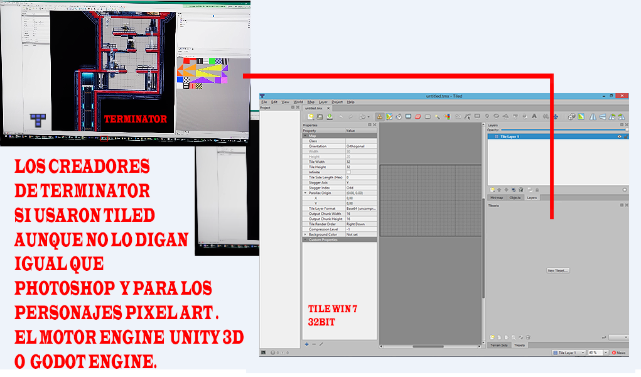Open the Layer menu

pos(323,102)
